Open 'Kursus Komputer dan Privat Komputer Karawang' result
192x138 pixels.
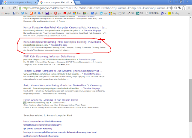tap(65, 27)
